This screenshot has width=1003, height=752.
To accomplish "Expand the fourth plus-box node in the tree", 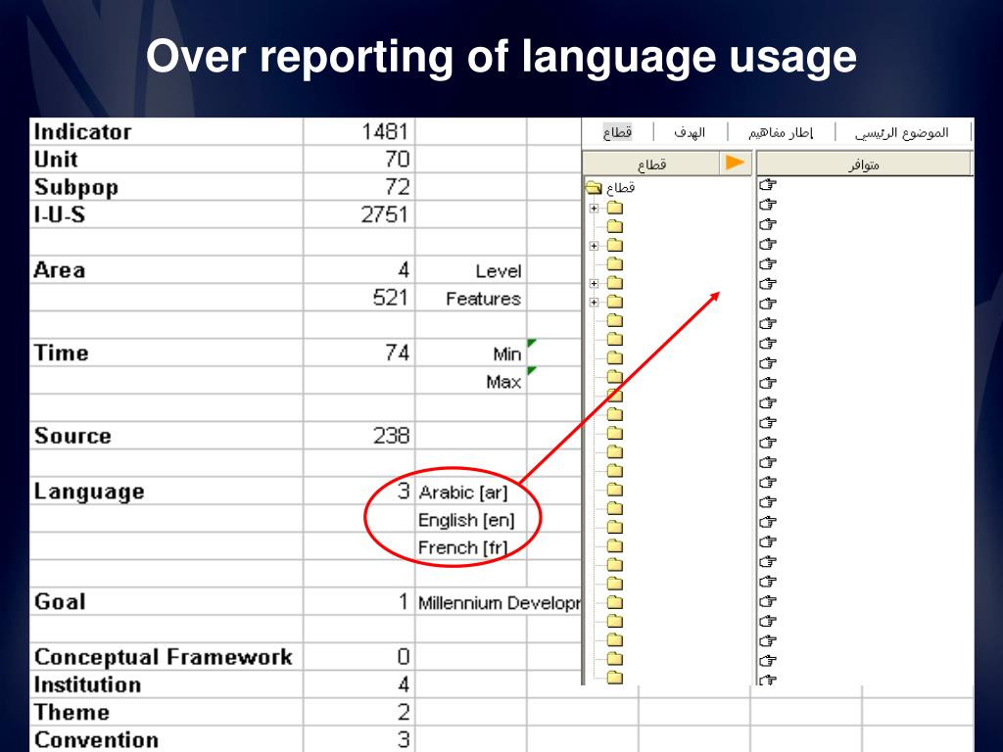I will tap(594, 303).
